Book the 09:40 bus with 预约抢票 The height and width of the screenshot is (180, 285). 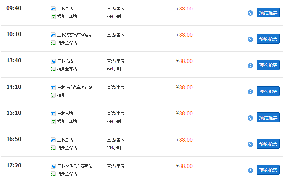tap(268, 12)
